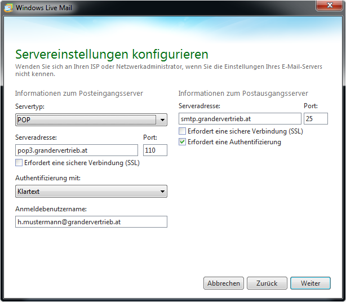Go back with the Zurück button
This screenshot has height=302, width=346.
point(266,283)
